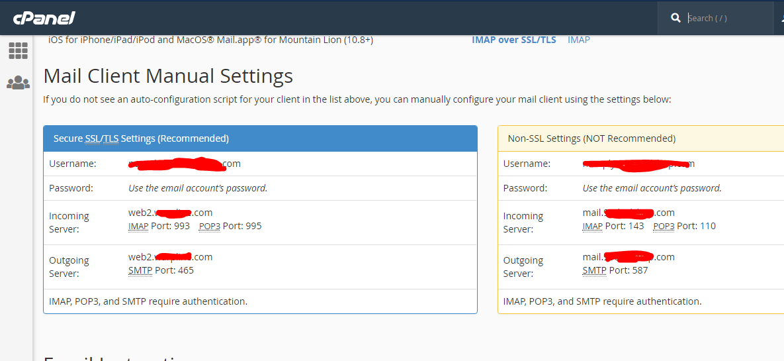Click the IMAP abbreviation beside Port 993
Image resolution: width=784 pixels, height=361 pixels.
(x=138, y=226)
